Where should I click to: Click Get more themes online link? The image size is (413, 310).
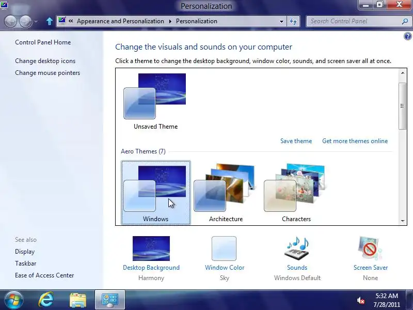point(355,141)
